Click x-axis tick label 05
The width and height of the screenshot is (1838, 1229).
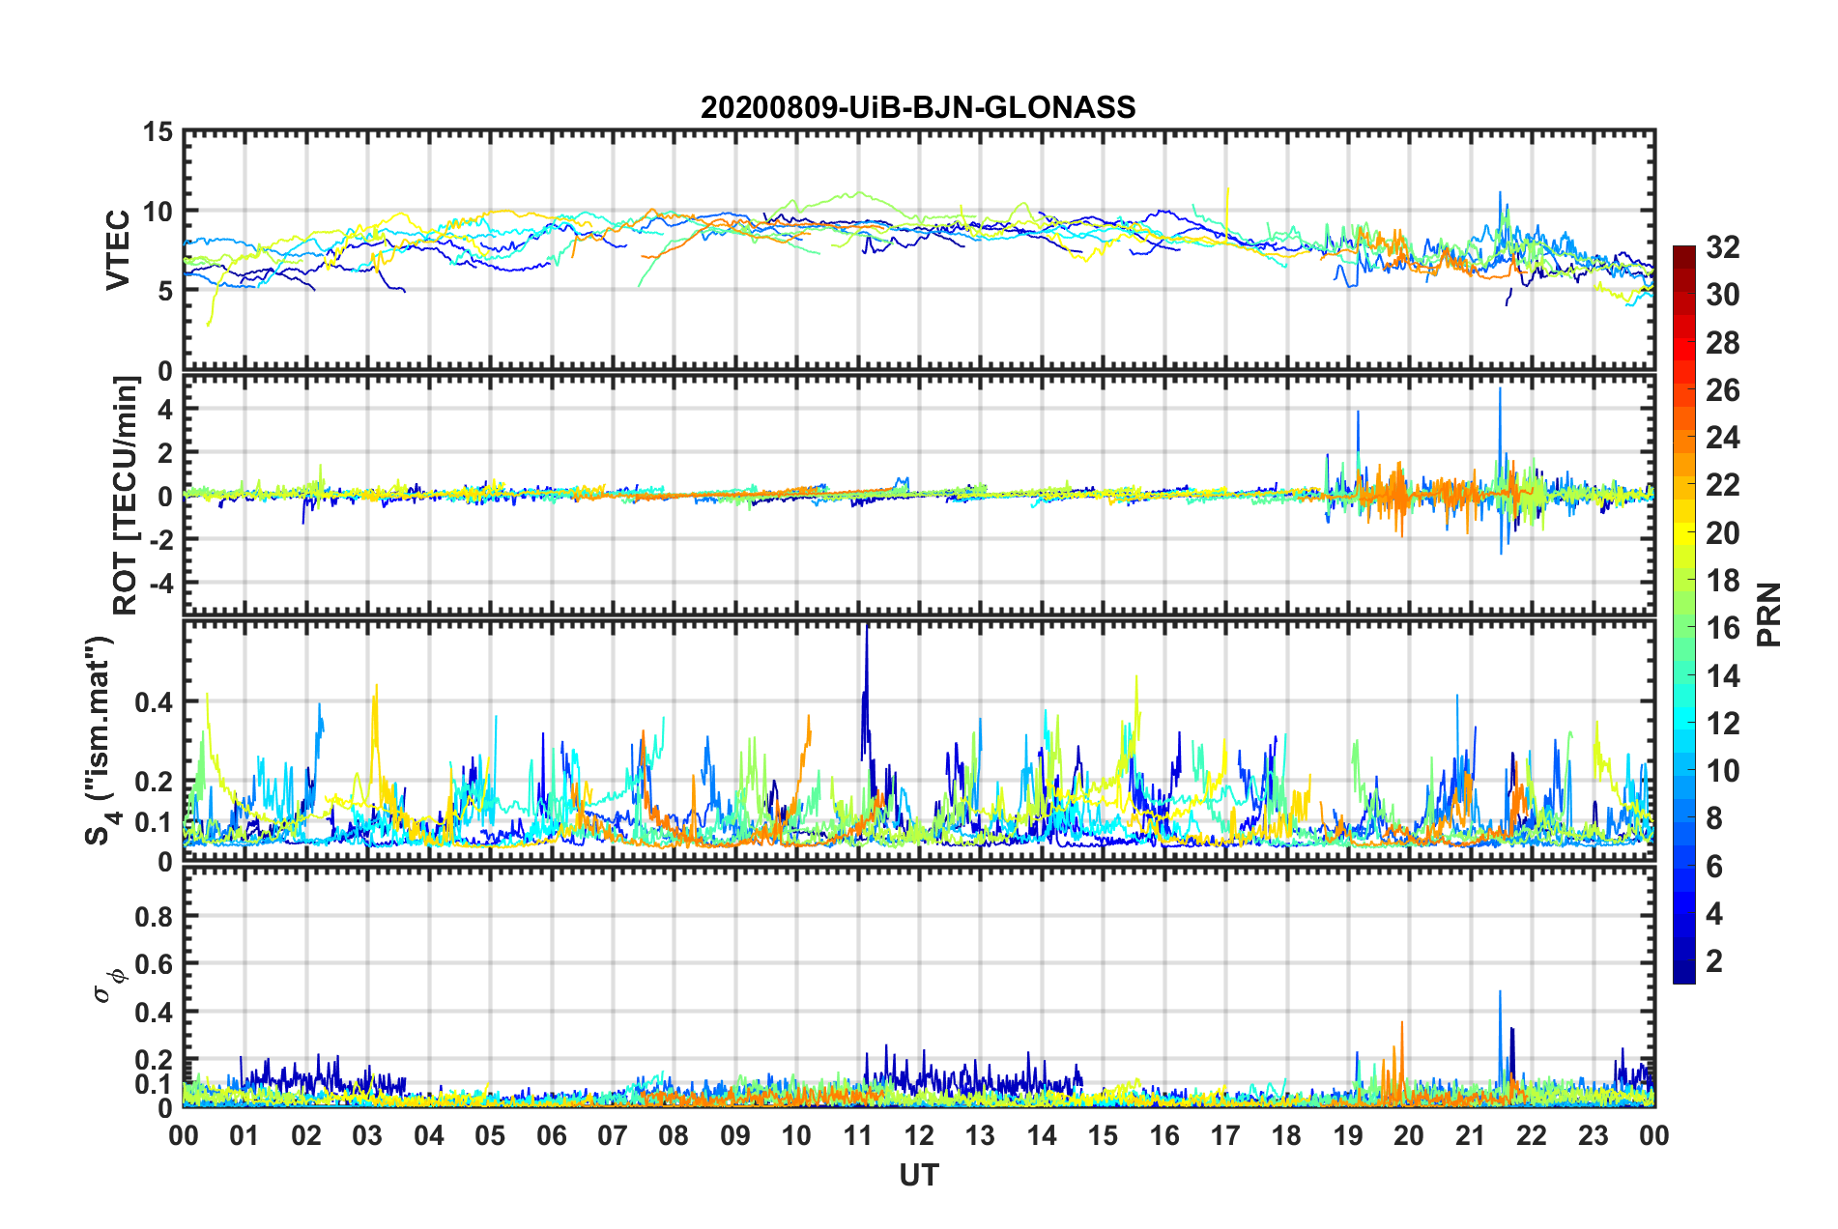pos(490,1135)
